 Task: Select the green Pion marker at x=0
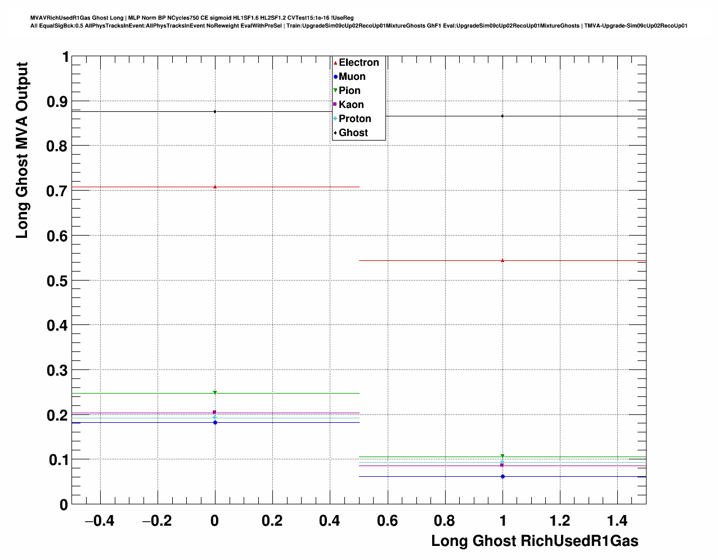215,392
